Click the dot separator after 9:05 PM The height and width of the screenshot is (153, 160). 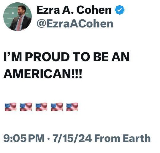click(x=48, y=139)
